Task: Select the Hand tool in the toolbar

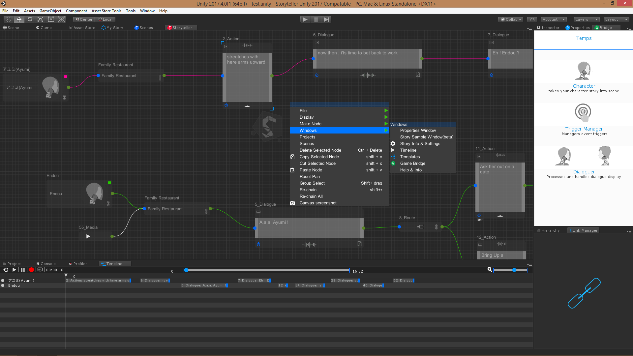Action: (8, 19)
